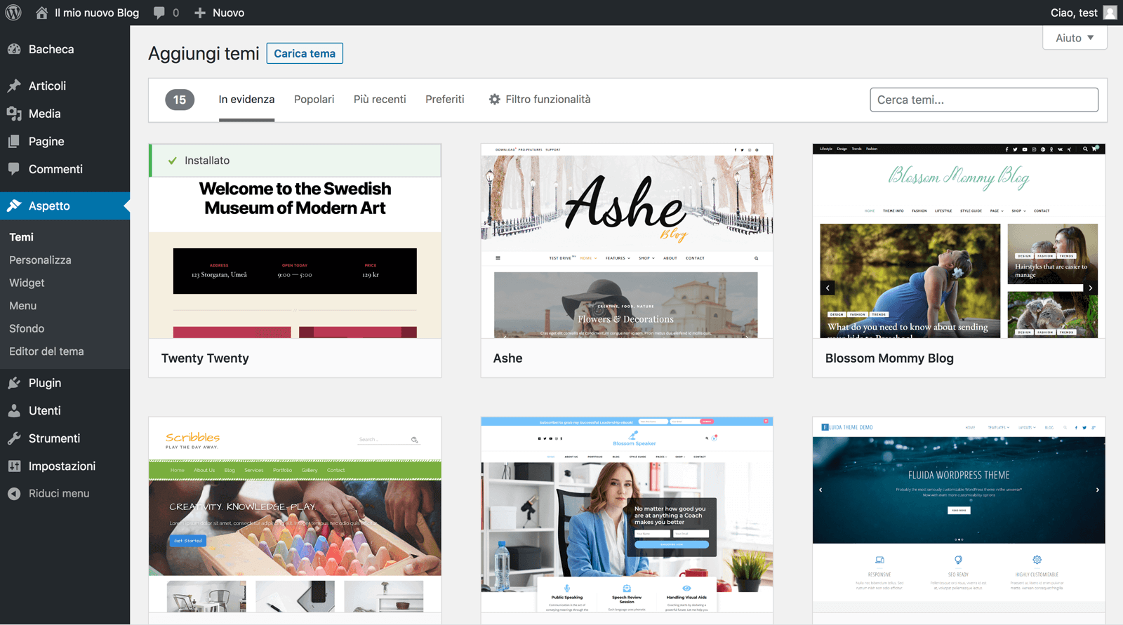The width and height of the screenshot is (1123, 625).
Task: Open the comments bubble icon in the admin bar
Action: [159, 13]
